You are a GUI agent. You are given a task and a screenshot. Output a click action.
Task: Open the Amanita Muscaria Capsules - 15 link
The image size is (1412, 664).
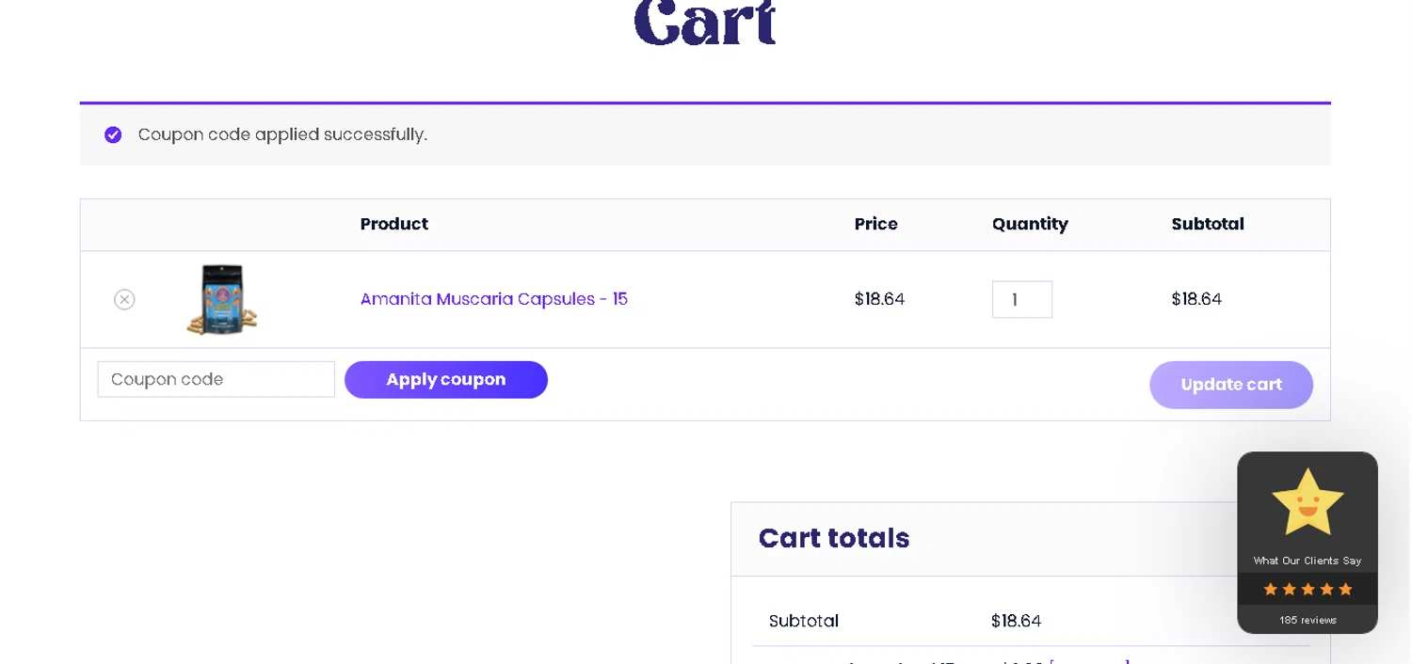pyautogui.click(x=493, y=299)
